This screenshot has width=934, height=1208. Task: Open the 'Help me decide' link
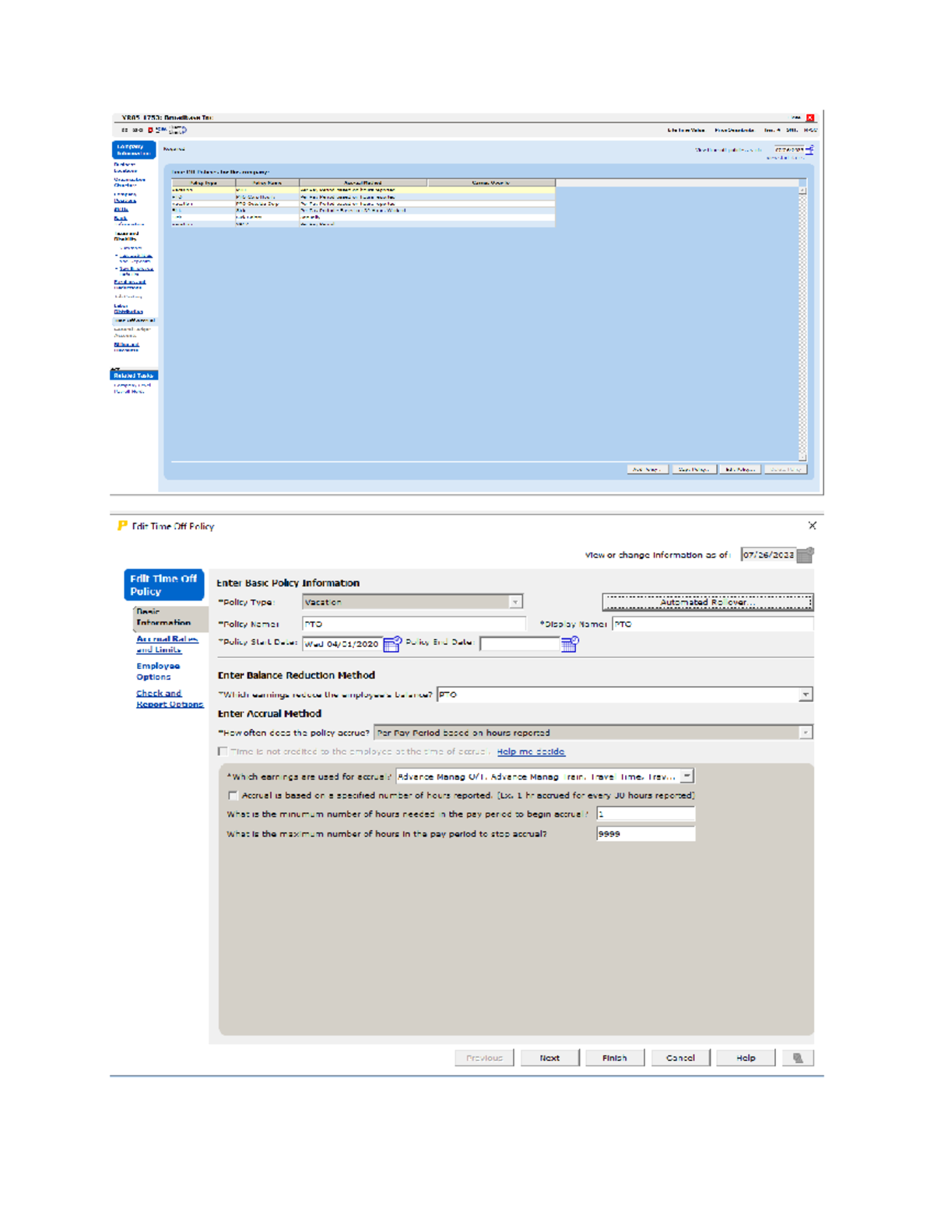(531, 751)
